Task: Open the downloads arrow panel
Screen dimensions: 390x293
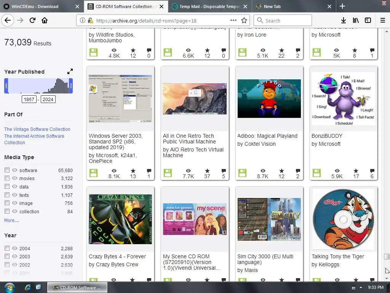Action: click(x=343, y=21)
